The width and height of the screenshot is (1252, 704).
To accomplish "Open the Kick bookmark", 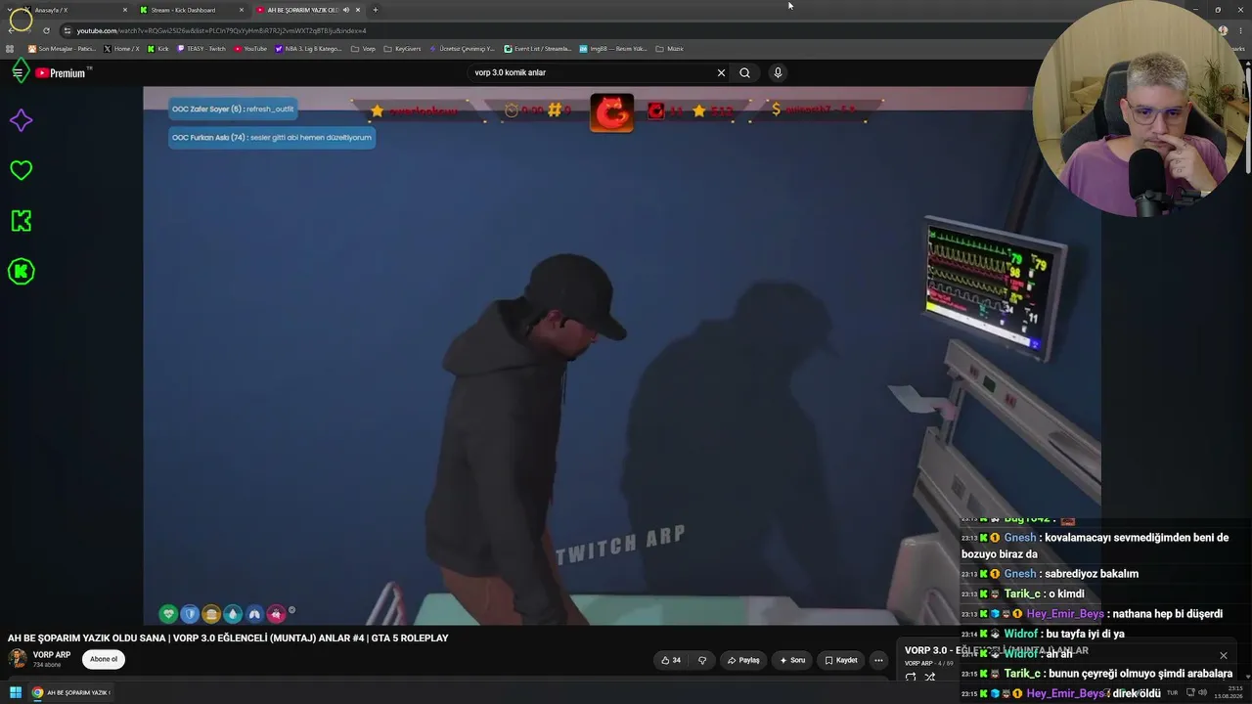I will click(158, 48).
